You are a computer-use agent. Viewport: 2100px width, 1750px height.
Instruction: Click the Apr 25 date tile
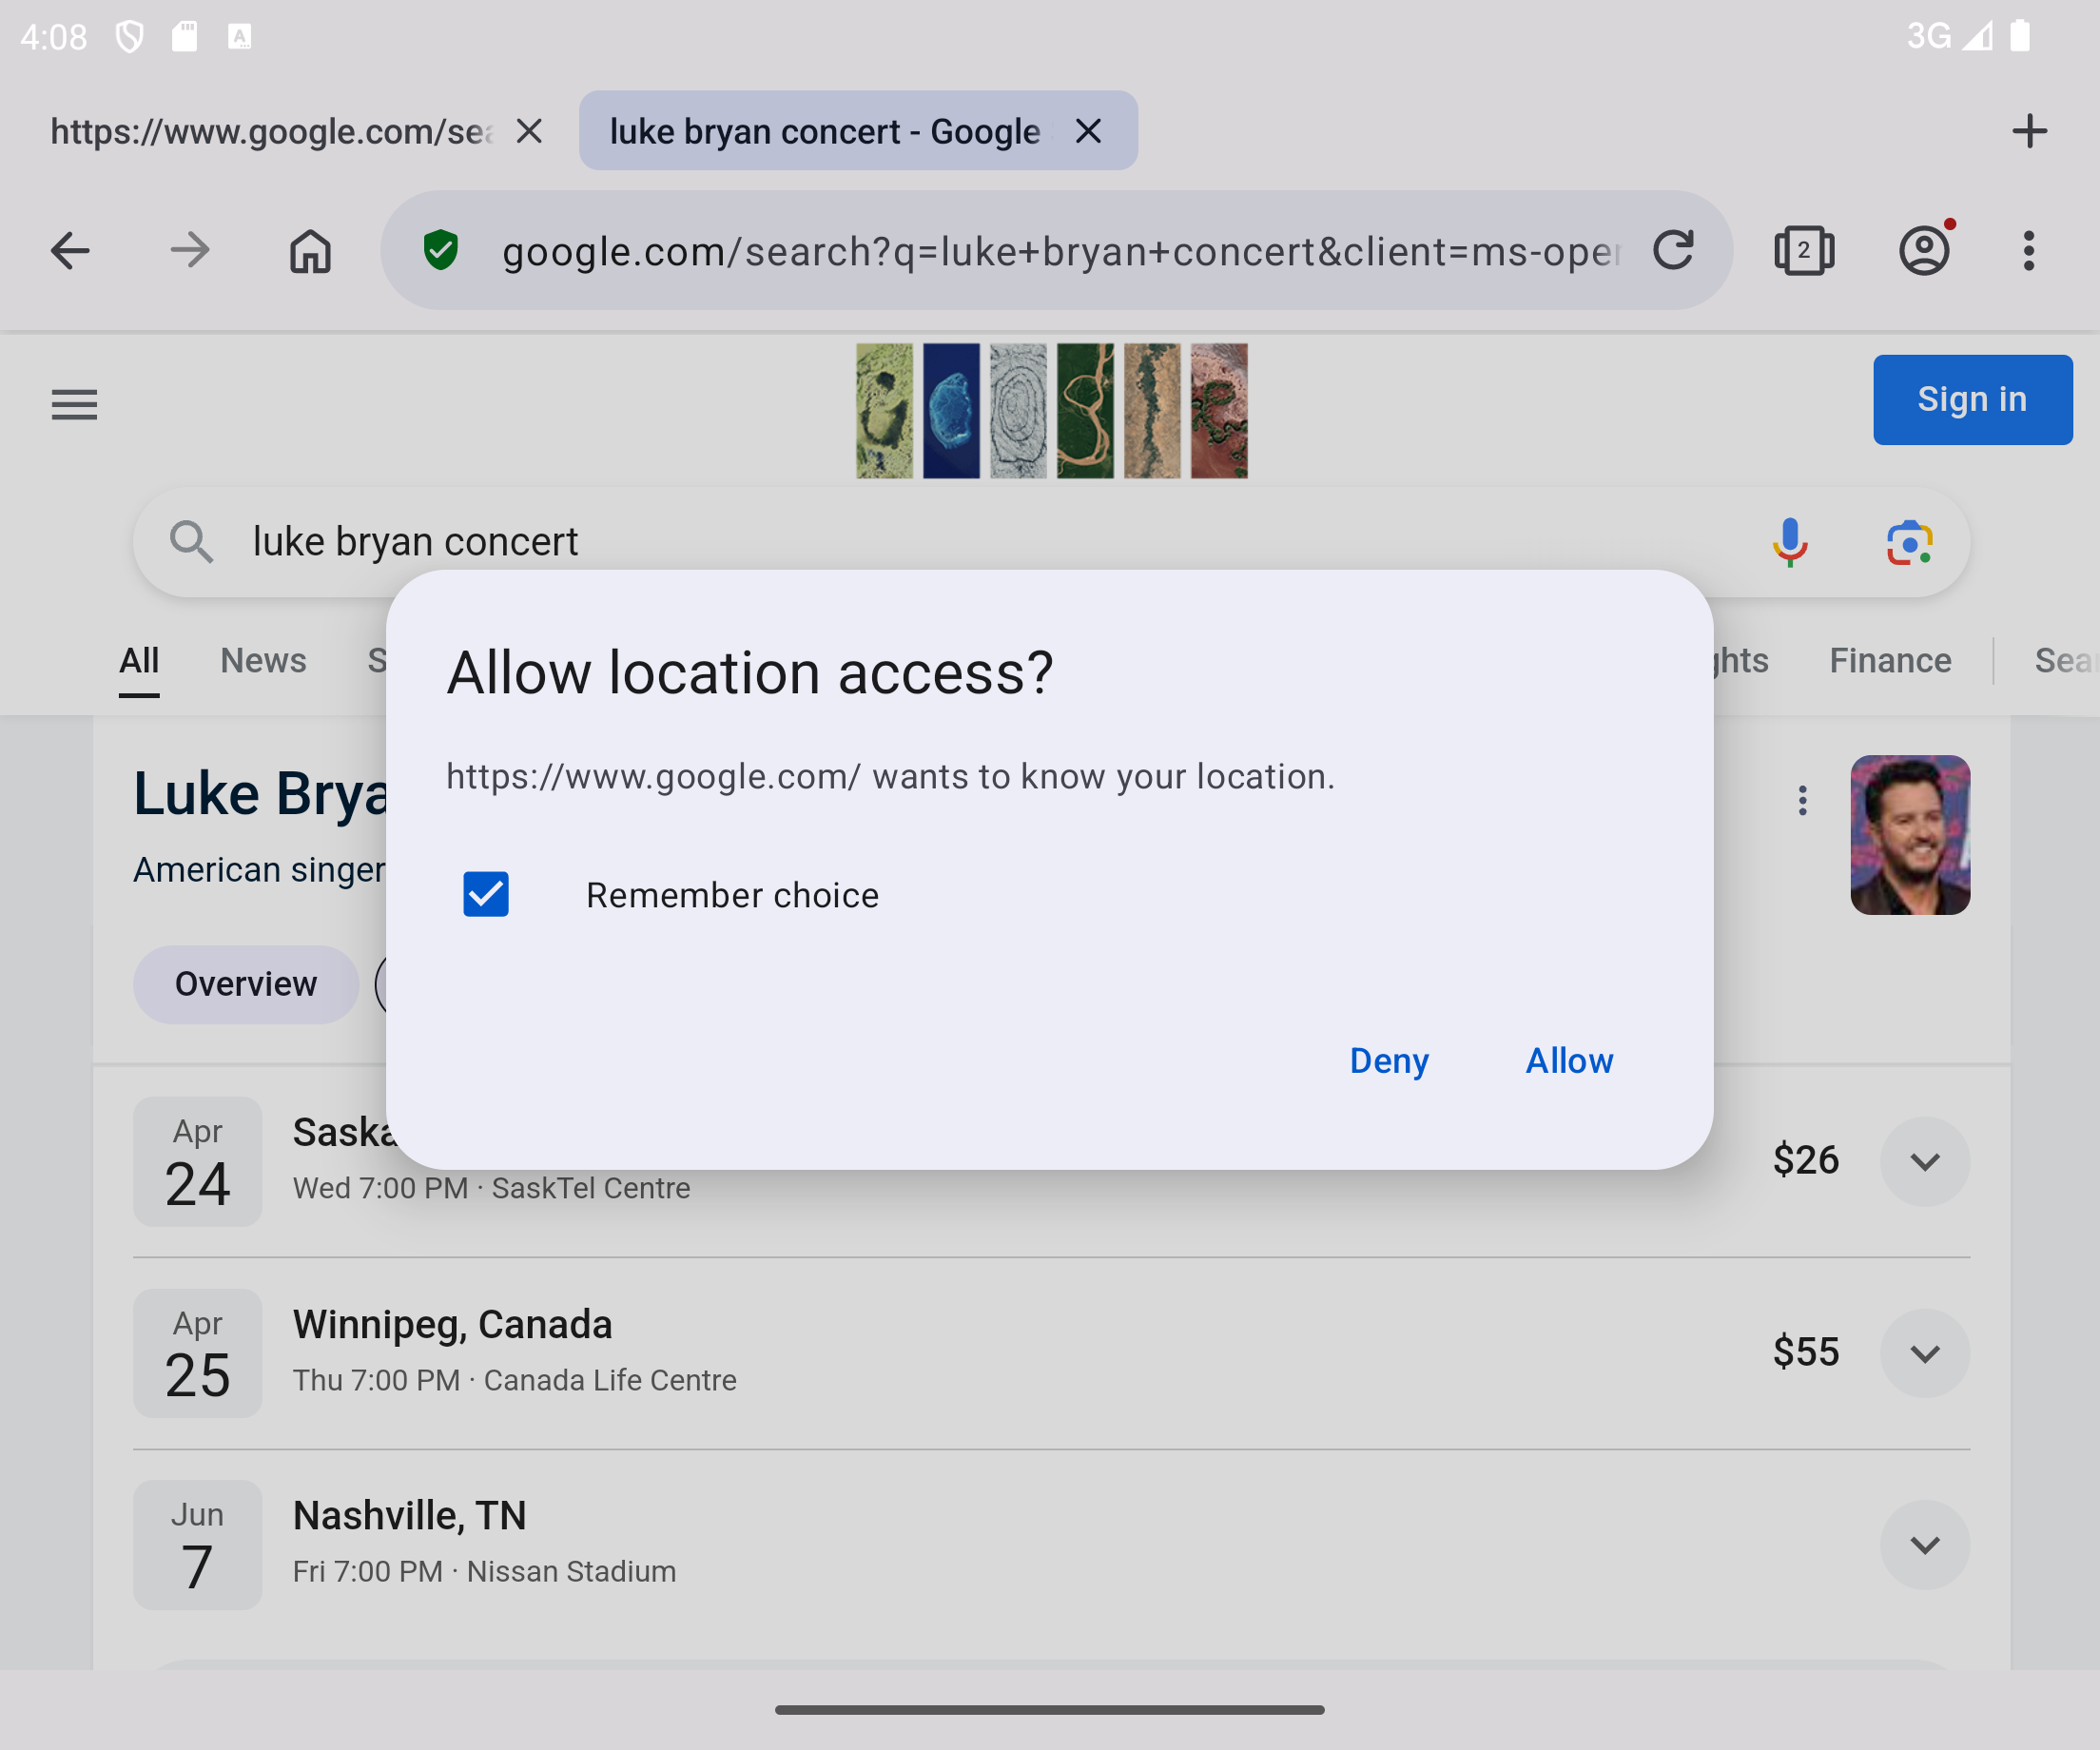pyautogui.click(x=197, y=1353)
